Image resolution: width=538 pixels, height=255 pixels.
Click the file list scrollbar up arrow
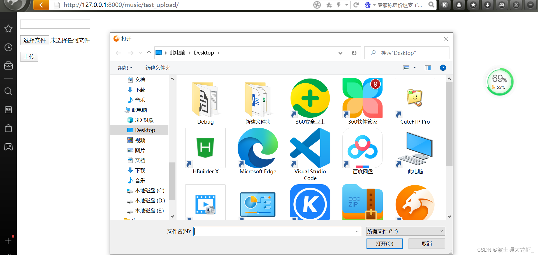(449, 79)
